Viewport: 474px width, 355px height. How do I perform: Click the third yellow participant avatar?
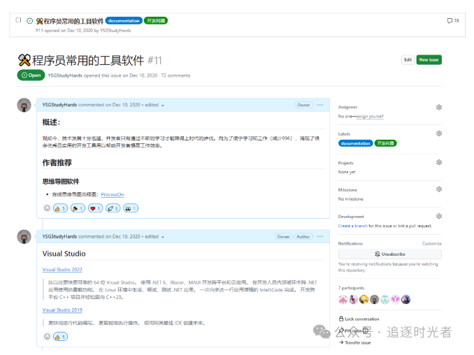coord(364,299)
